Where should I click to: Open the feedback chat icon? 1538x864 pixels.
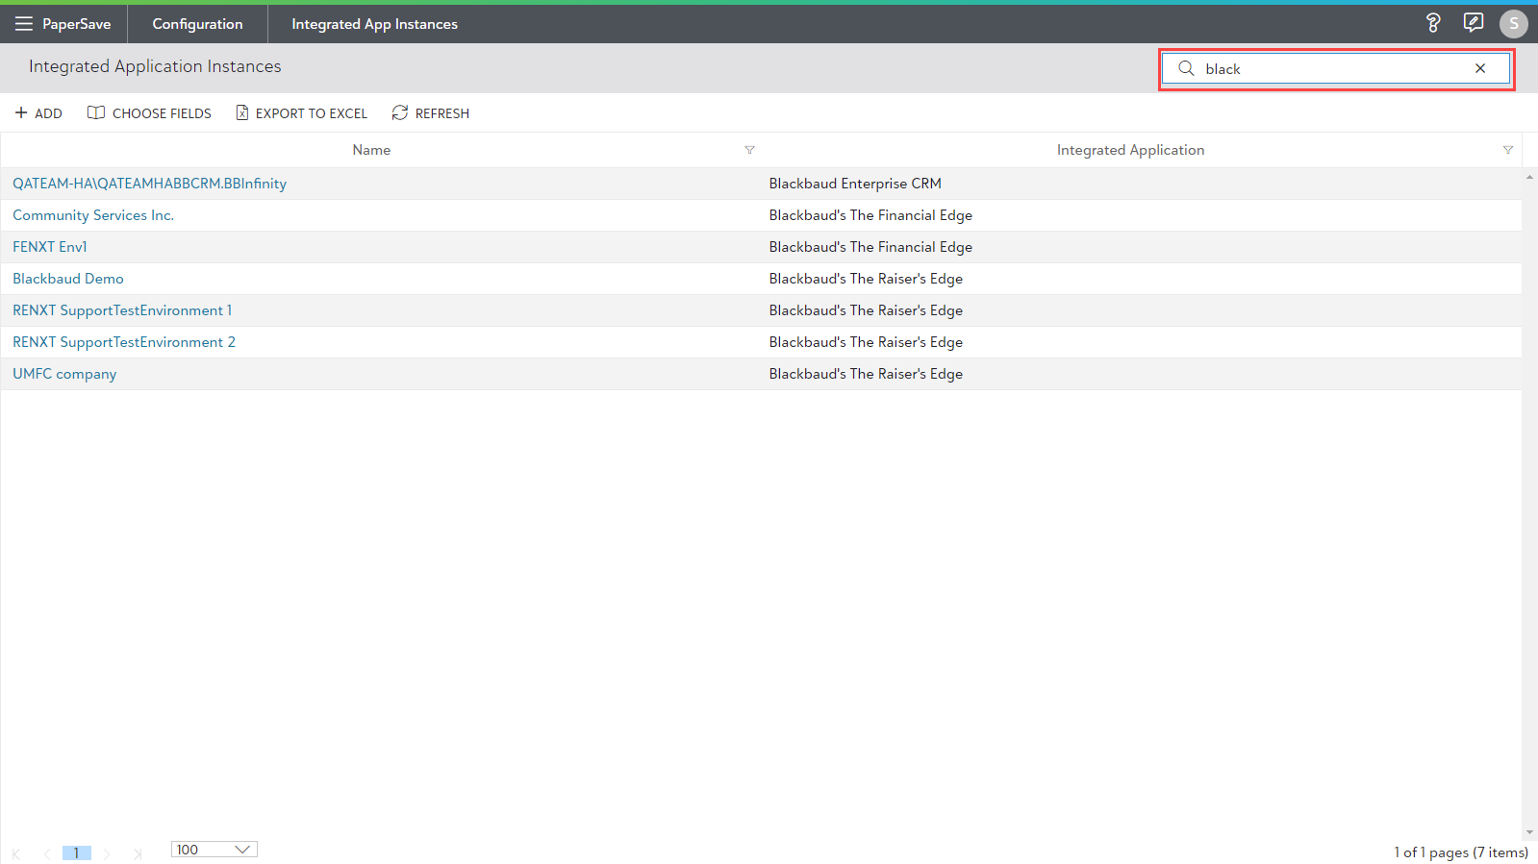pos(1473,23)
